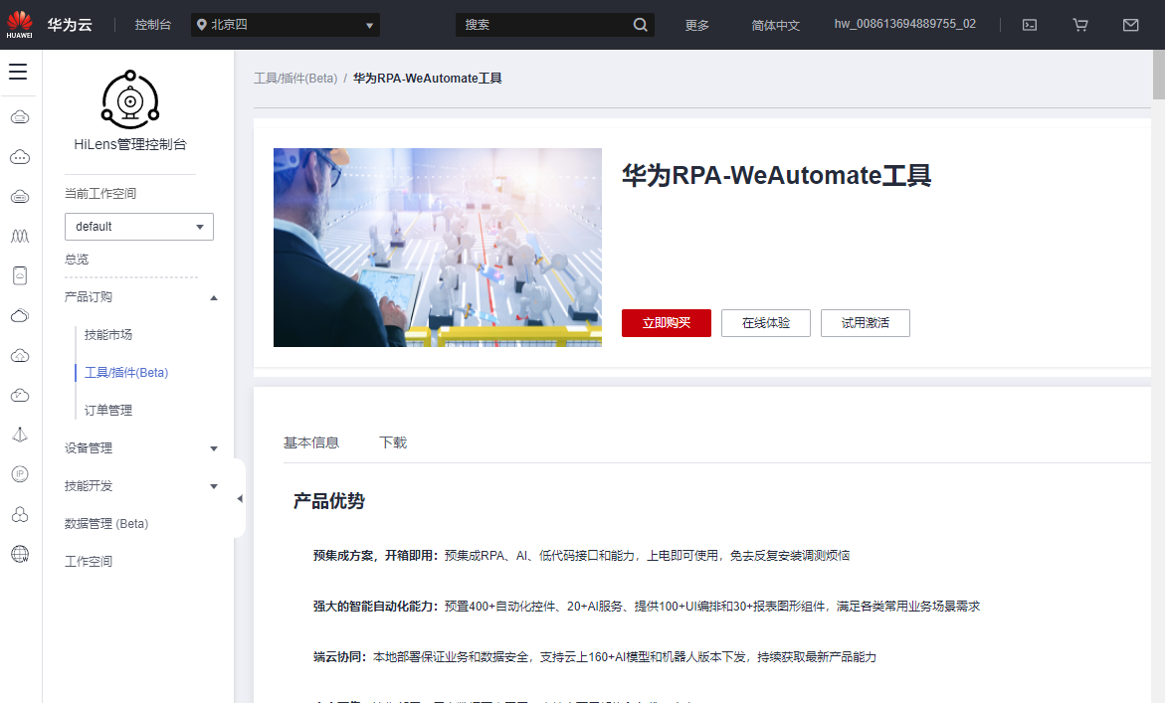
Task: Click the cloud server icon atop sidebar
Action: coord(20,117)
